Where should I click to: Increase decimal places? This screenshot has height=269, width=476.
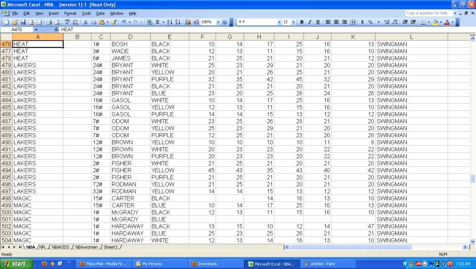[386, 22]
